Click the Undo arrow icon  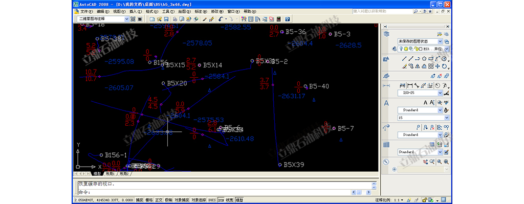221,19
